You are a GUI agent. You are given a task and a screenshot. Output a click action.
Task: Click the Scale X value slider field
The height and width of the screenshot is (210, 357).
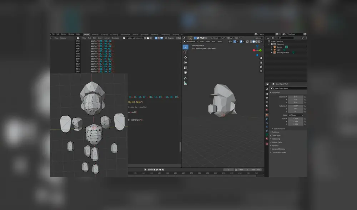(295, 119)
